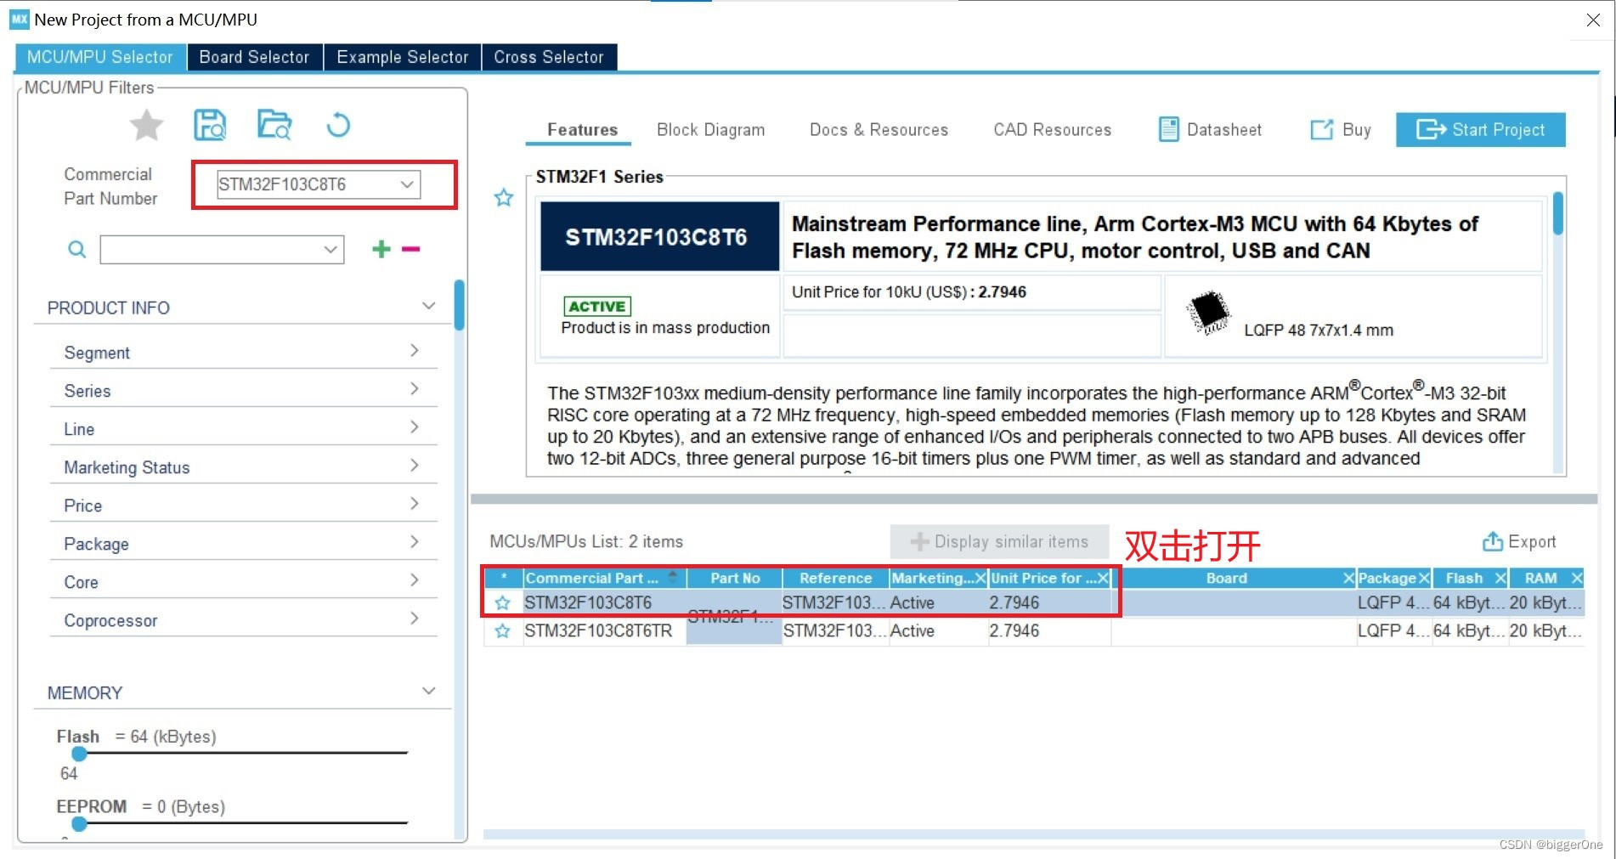This screenshot has height=859, width=1616.
Task: Favorite the STM32F1 Series with star icon
Action: 504,198
